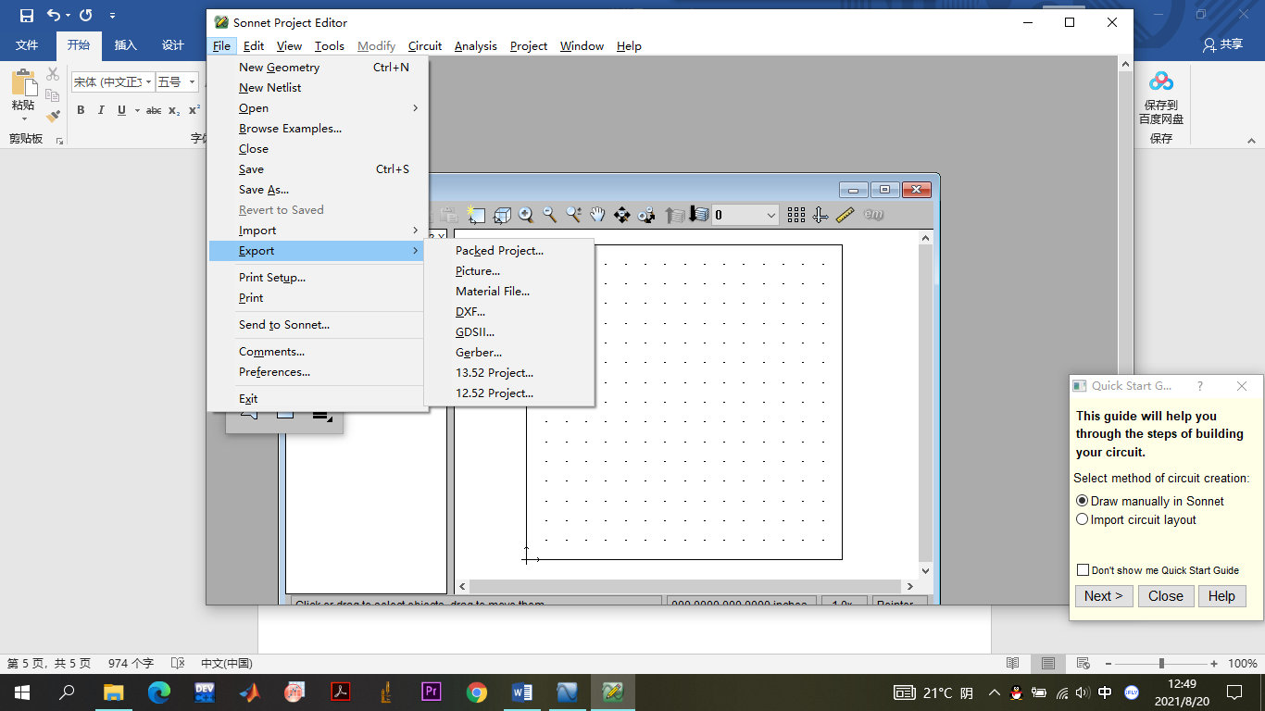Open the Circuit menu in Sonnet

click(x=425, y=45)
